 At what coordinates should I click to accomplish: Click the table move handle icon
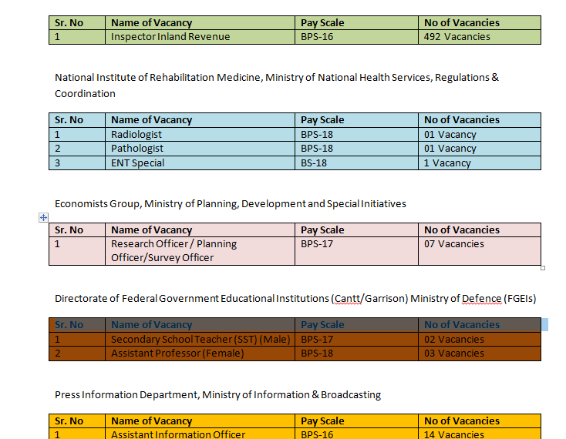coord(43,217)
